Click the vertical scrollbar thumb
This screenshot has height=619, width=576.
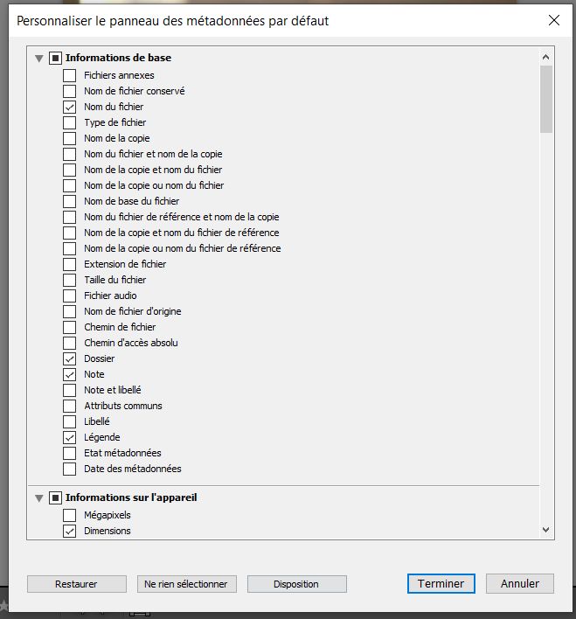pos(546,99)
